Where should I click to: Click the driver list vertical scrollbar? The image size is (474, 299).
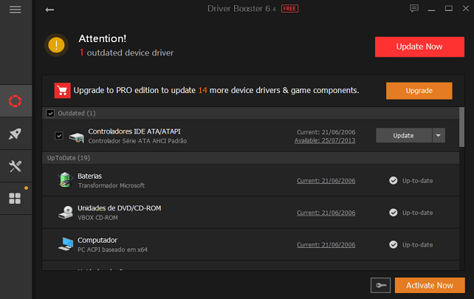[461, 127]
